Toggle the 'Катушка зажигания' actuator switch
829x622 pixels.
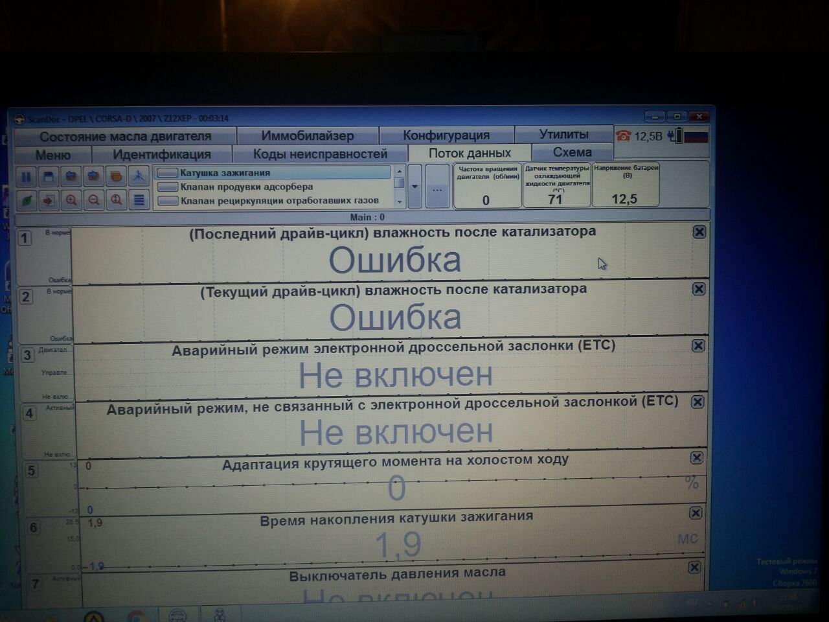[168, 173]
